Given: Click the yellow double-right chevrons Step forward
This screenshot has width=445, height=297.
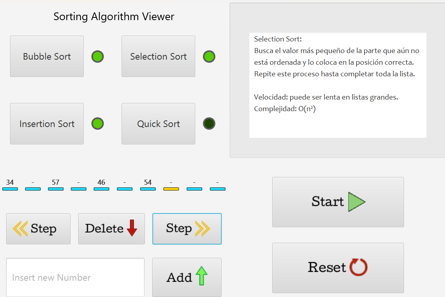Looking at the screenshot, I should tap(202, 228).
